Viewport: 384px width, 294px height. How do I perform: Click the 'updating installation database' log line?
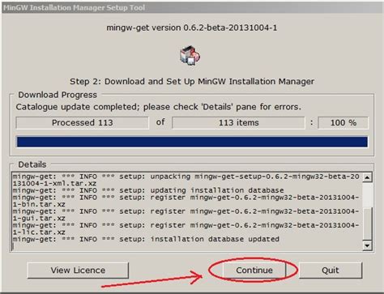coord(148,190)
